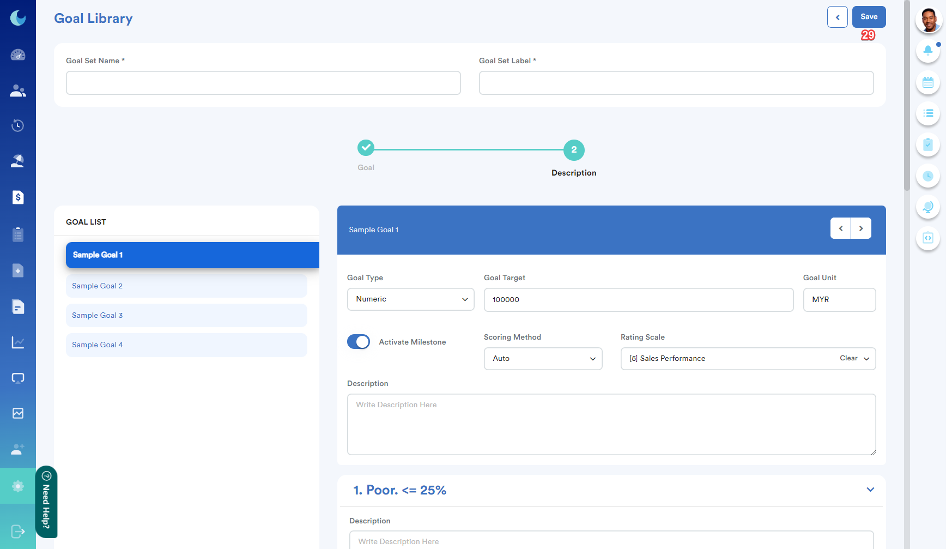Expand the '1. Poor. <= 25%' section chevron
The width and height of the screenshot is (946, 549).
pyautogui.click(x=870, y=490)
